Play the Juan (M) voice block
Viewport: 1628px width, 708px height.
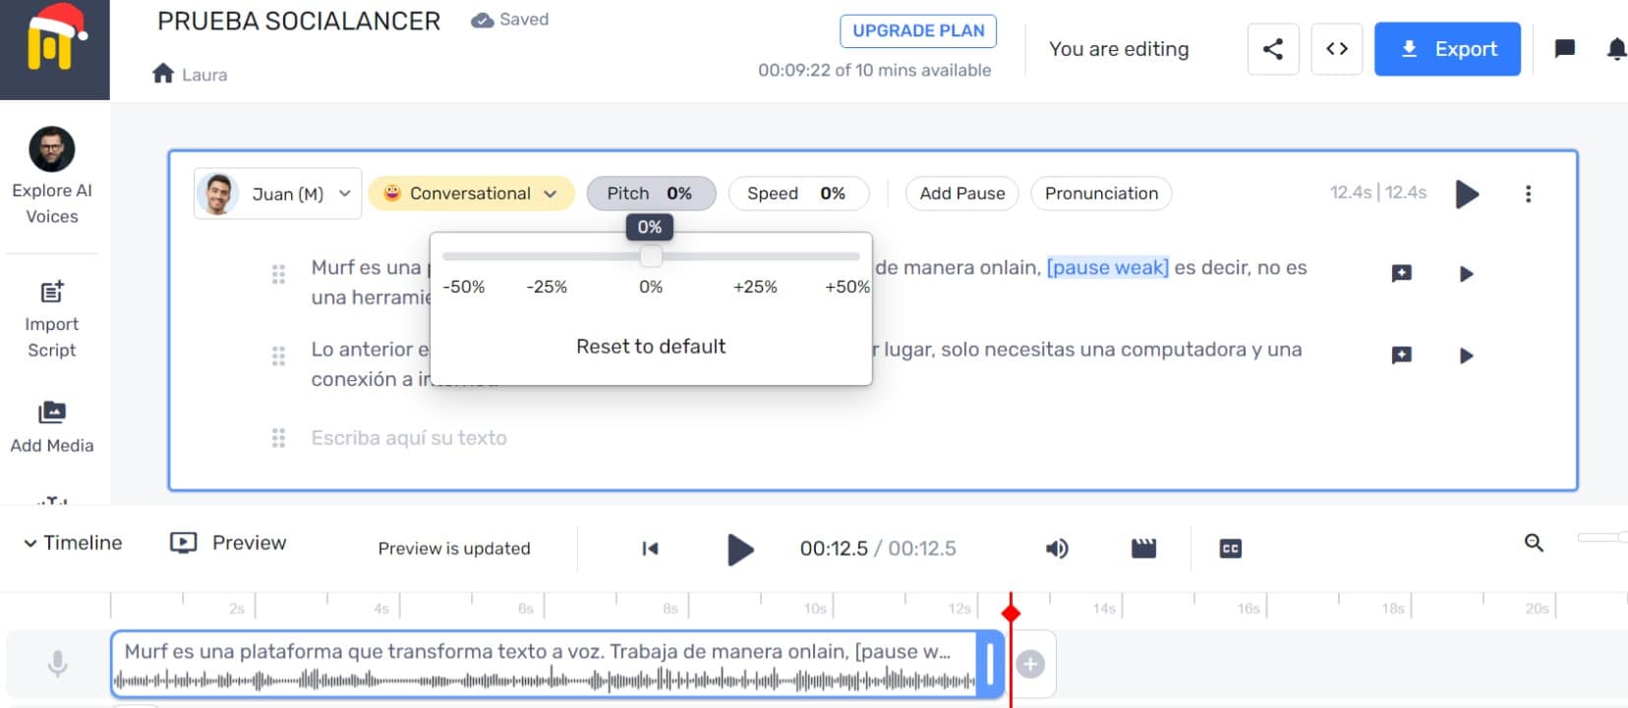click(x=1467, y=193)
